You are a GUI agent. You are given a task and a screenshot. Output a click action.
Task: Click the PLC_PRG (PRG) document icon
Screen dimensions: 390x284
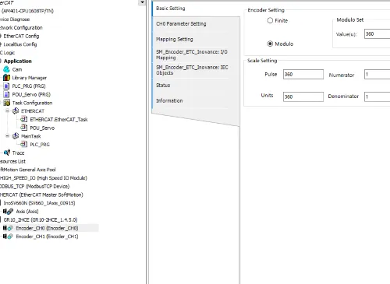point(6,86)
